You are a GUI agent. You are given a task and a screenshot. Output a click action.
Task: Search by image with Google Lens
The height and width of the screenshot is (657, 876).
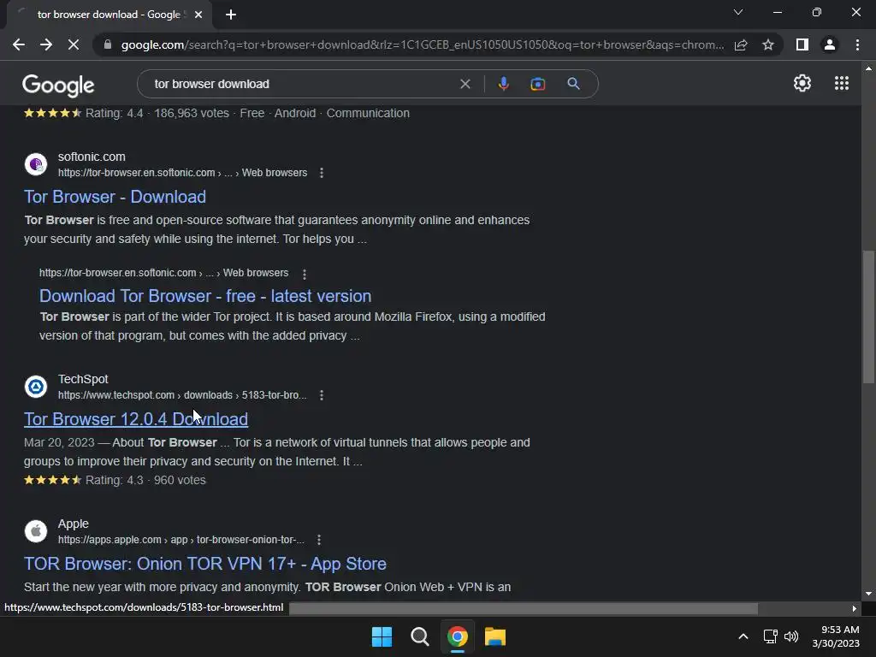537,84
